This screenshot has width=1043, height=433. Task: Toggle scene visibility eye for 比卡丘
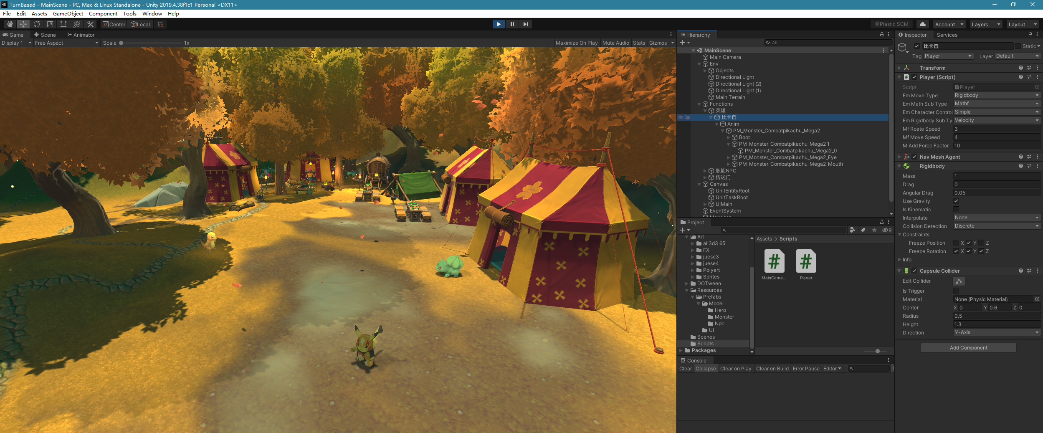click(681, 117)
